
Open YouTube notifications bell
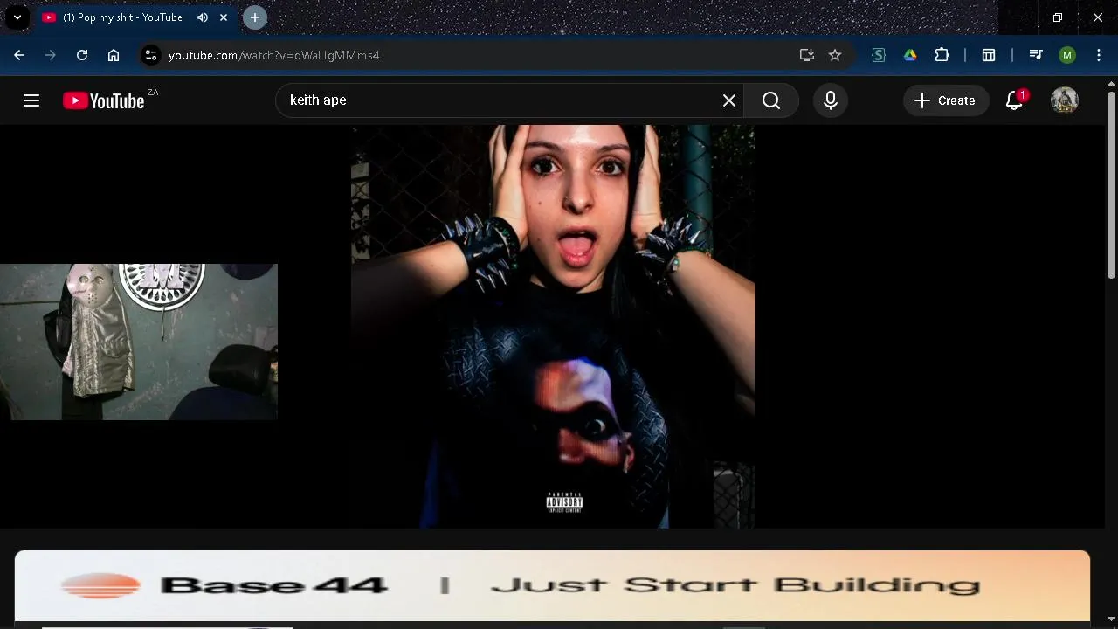1014,100
